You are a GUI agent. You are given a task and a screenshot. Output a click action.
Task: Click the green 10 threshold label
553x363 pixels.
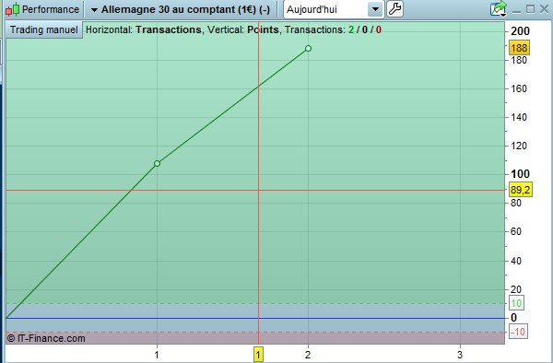(x=516, y=303)
